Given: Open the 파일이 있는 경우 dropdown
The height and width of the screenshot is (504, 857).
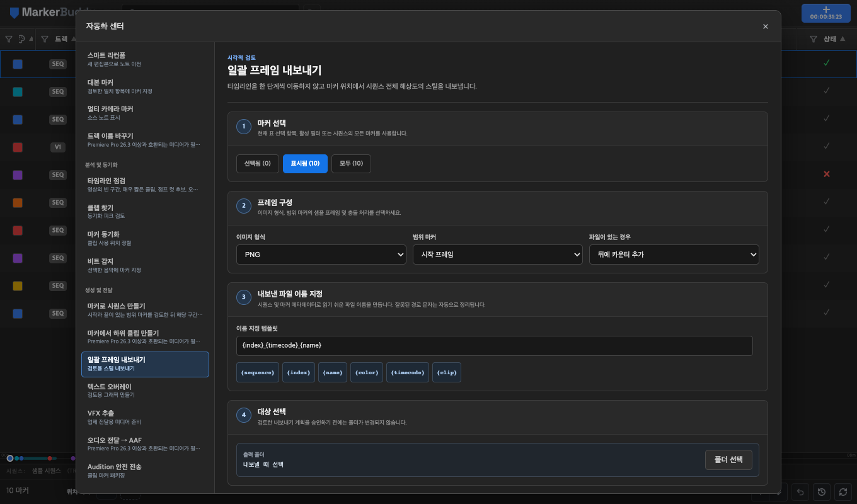Looking at the screenshot, I should tap(674, 255).
